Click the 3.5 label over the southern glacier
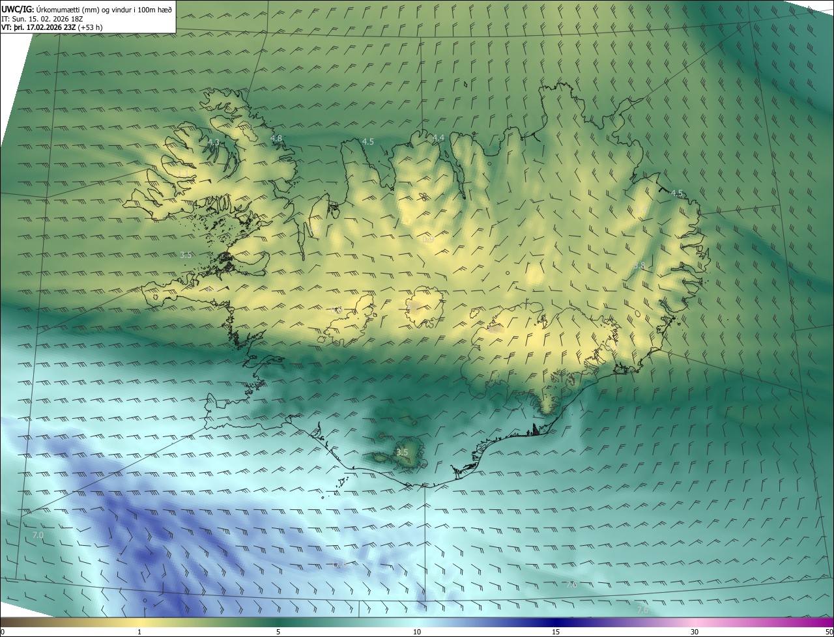The width and height of the screenshot is (834, 637). [402, 452]
